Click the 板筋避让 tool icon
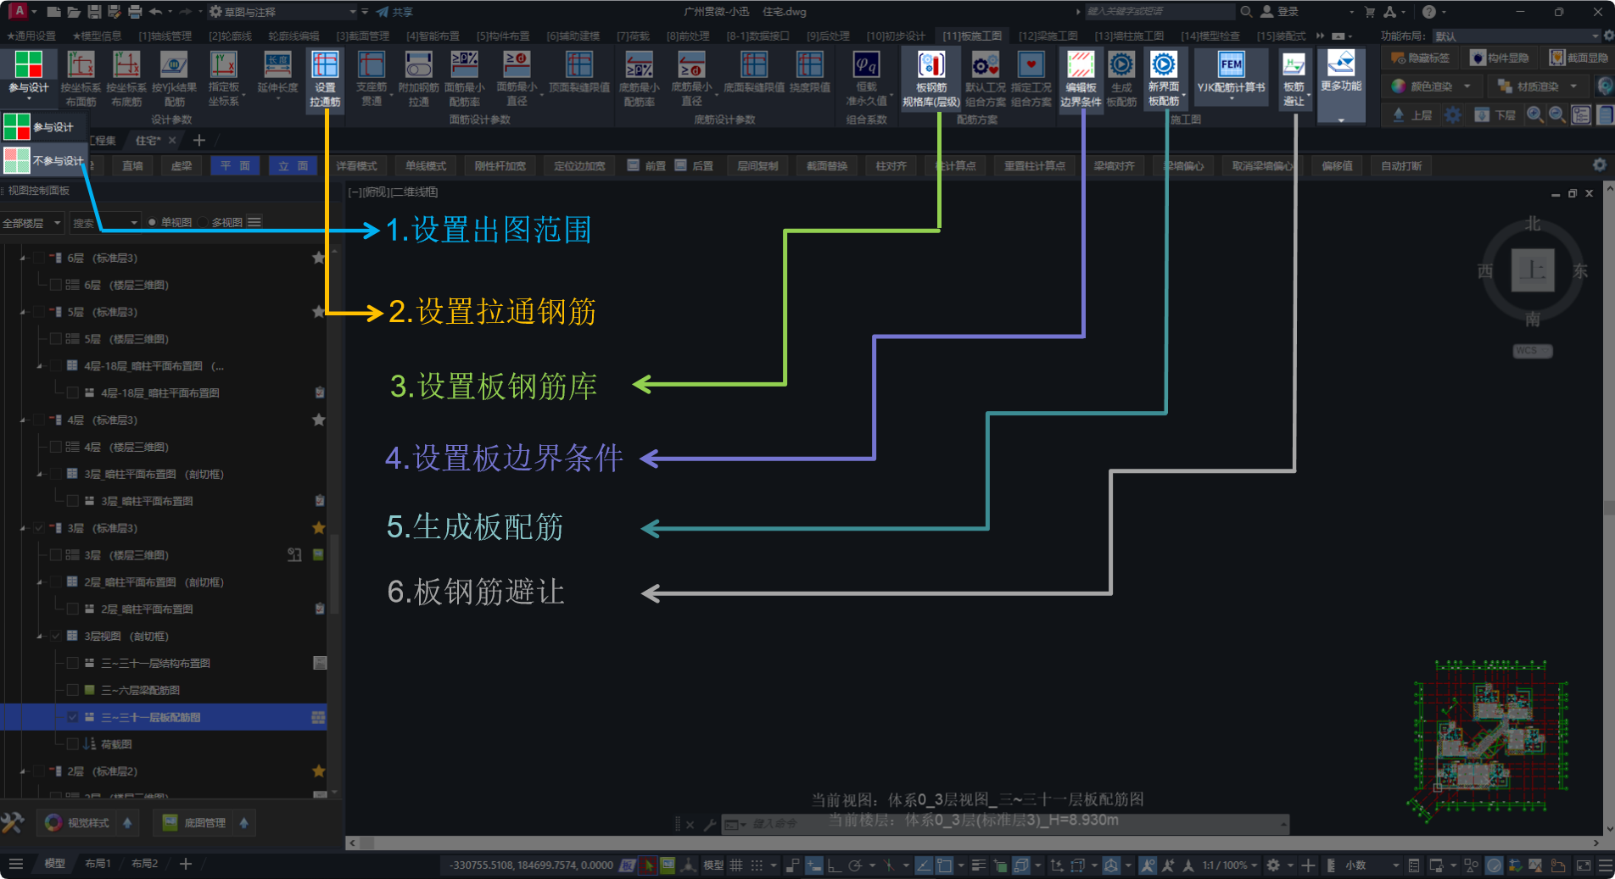The width and height of the screenshot is (1615, 879). 1294,78
